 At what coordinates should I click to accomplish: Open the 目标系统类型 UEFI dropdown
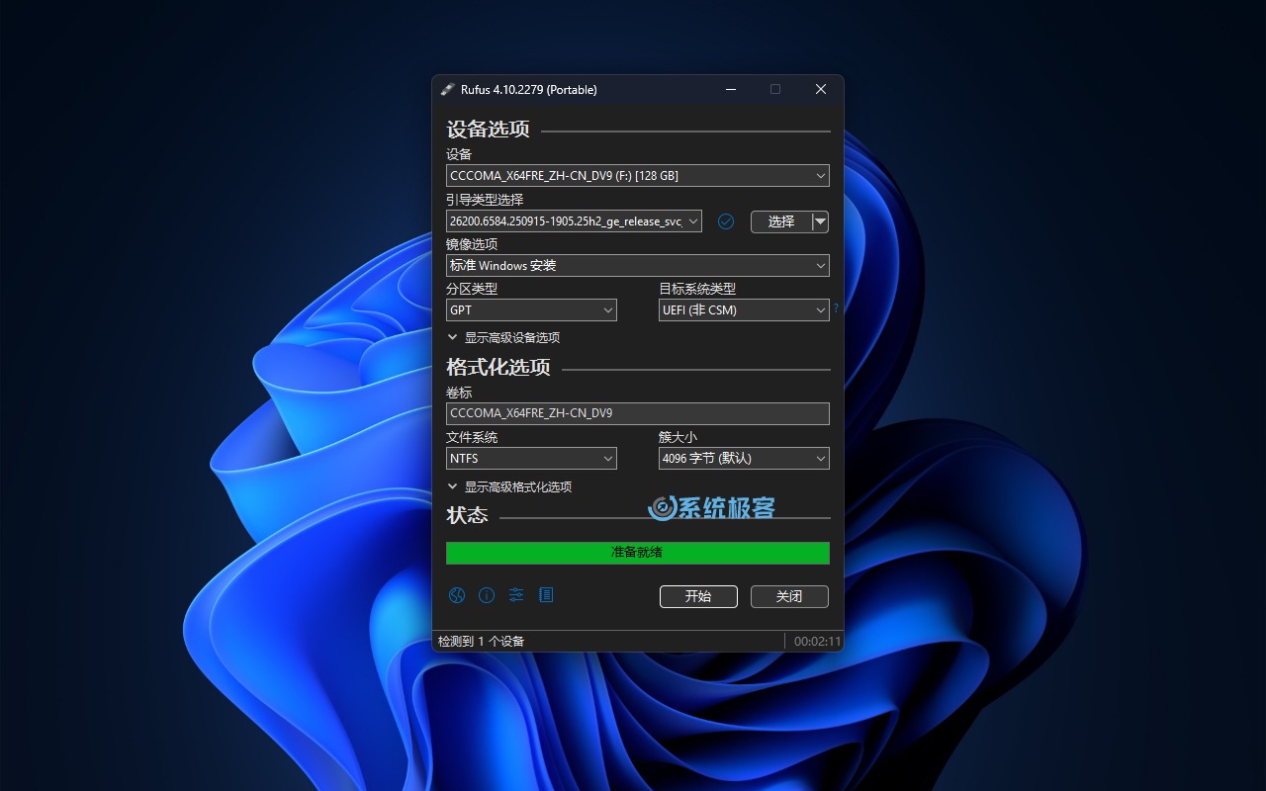click(744, 310)
